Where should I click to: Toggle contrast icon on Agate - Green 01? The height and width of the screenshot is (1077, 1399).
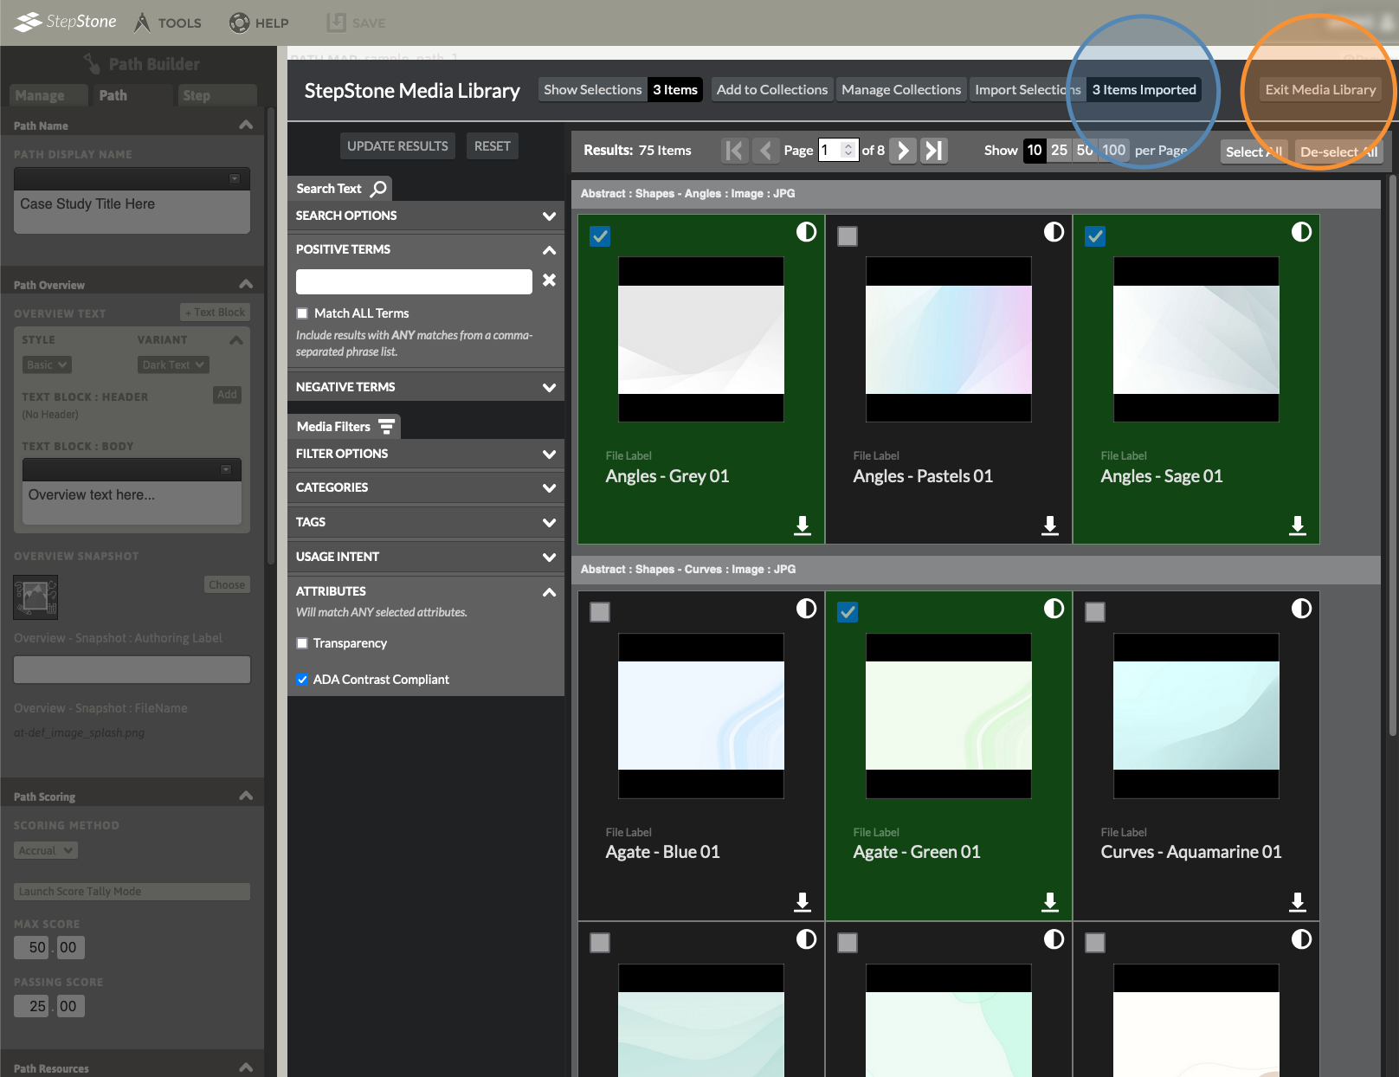coord(1054,609)
